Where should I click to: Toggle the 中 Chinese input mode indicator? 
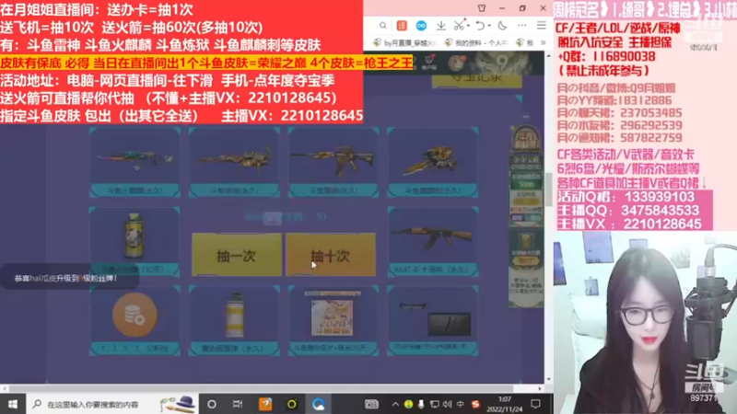(x=461, y=404)
